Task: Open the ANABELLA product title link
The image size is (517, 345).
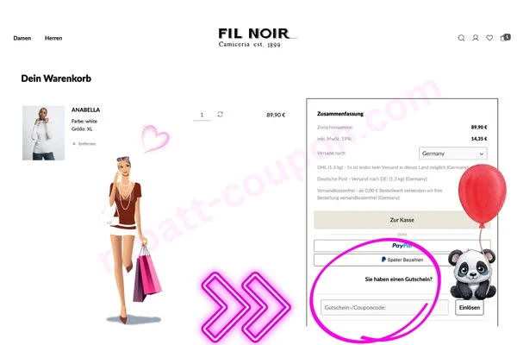Action: click(x=85, y=110)
